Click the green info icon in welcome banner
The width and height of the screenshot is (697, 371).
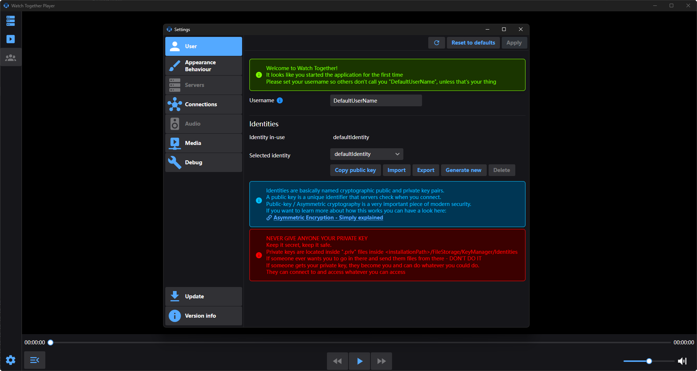click(x=259, y=75)
